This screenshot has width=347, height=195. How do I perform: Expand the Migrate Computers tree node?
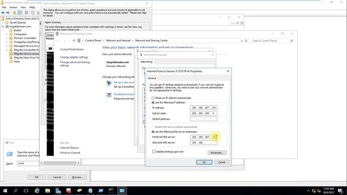[7, 50]
